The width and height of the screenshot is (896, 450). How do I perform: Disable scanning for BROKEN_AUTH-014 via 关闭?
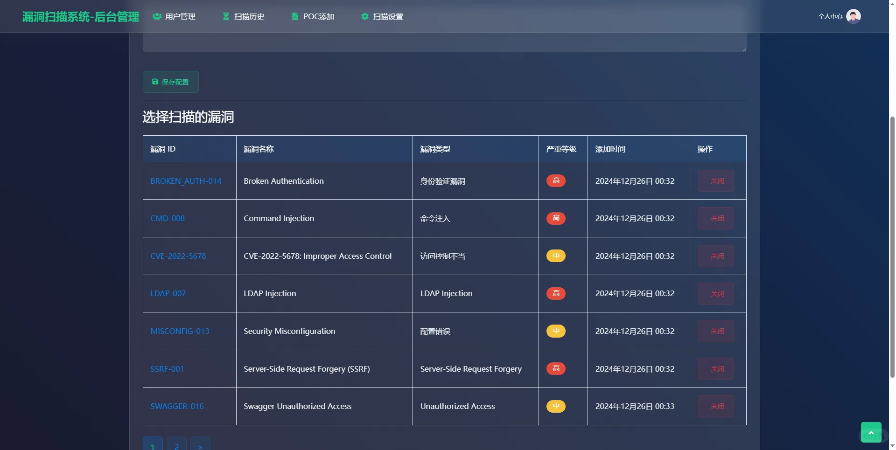click(716, 181)
